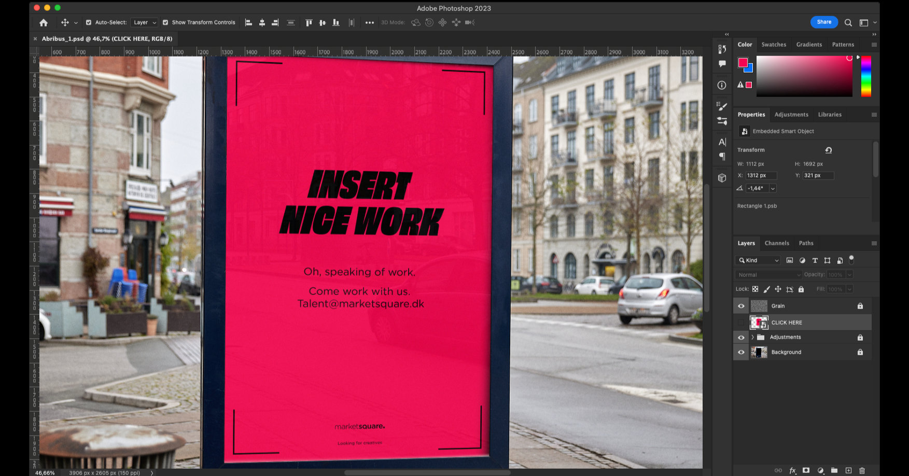Uncheck Show Transform Controls
The image size is (909, 476).
coord(165,22)
